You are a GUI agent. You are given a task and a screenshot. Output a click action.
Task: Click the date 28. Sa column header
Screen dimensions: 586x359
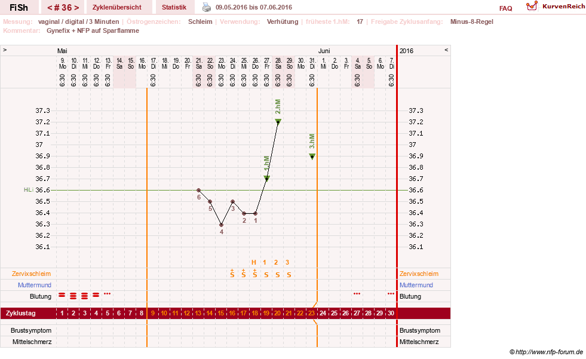(278, 63)
